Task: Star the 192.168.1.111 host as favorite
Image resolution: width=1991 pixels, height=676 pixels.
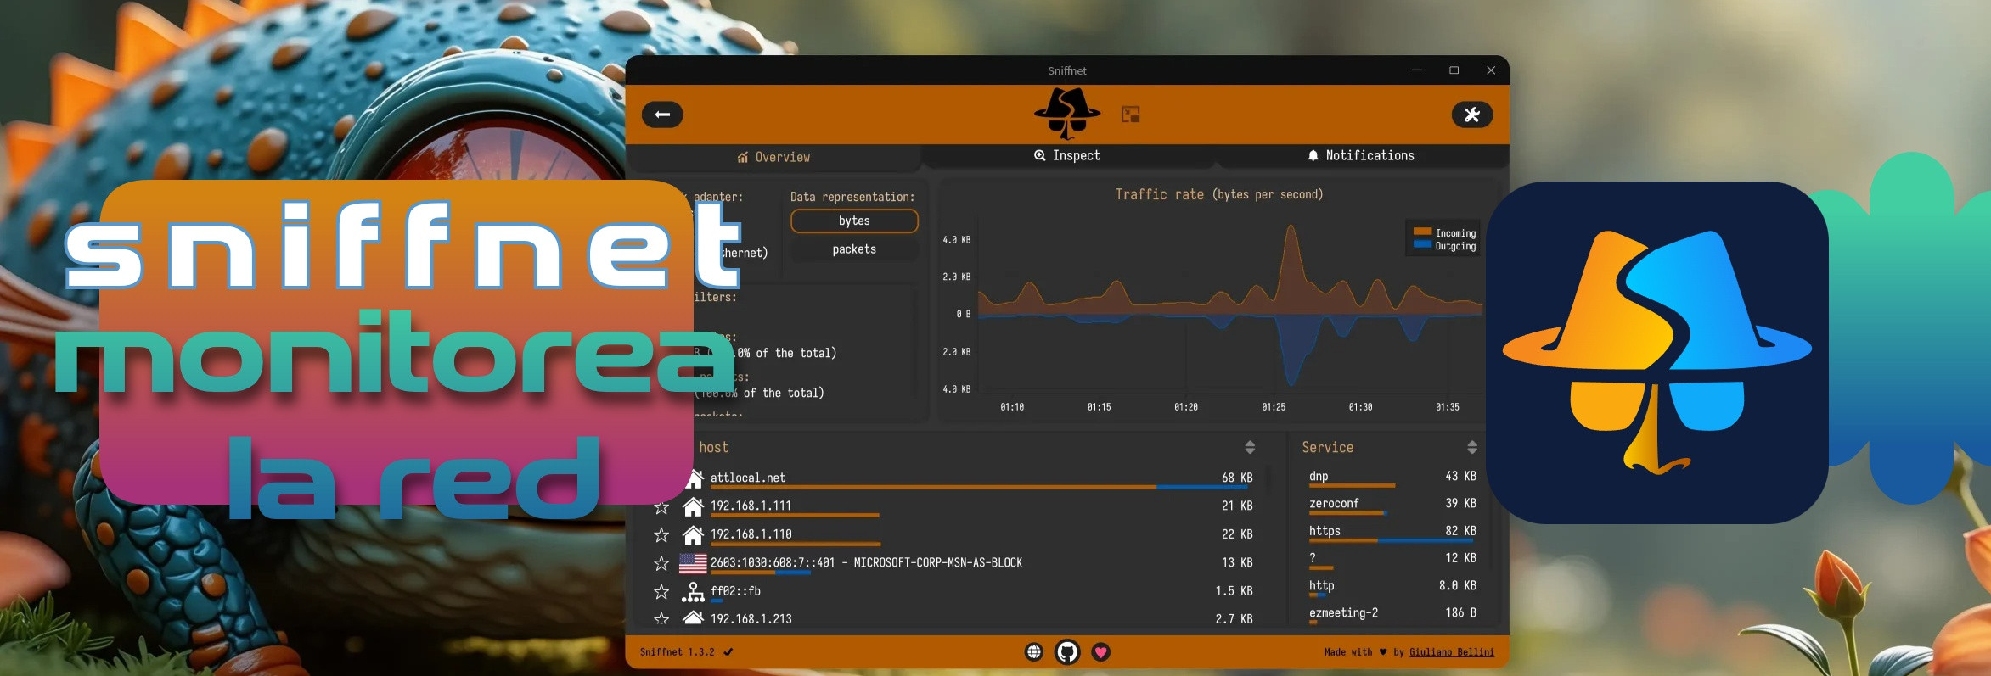Action: coord(661,507)
